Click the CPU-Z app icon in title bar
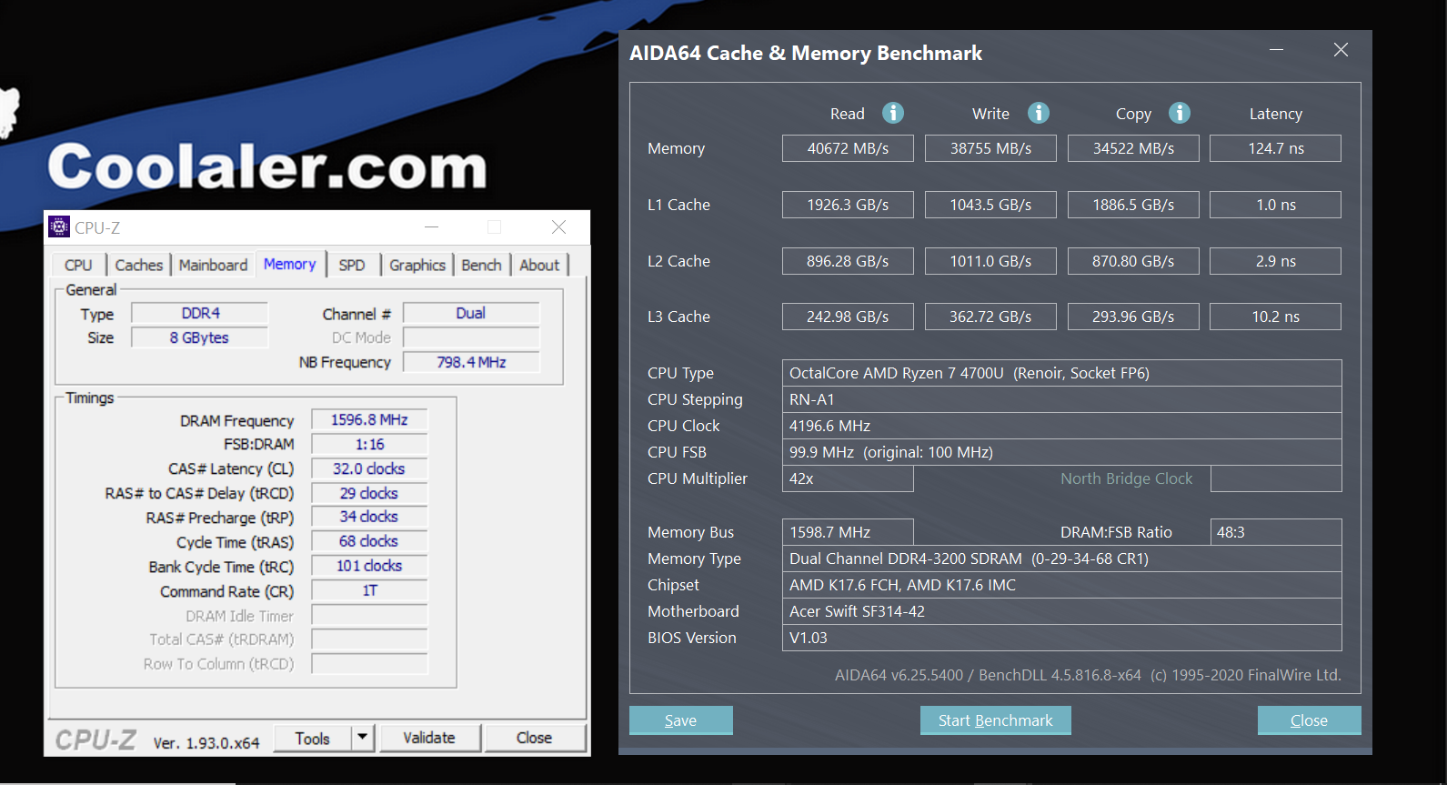The image size is (1447, 785). click(x=59, y=226)
